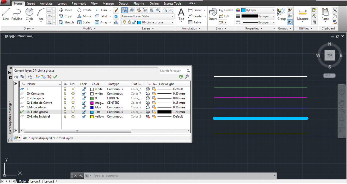Click the Create block button

(226, 10)
